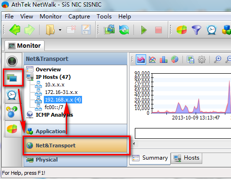Click the zoom out magnifier icon
The width and height of the screenshot is (231, 179).
click(228, 60)
